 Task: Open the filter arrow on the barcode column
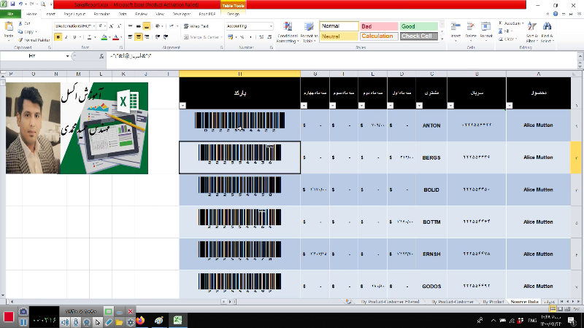click(x=183, y=105)
